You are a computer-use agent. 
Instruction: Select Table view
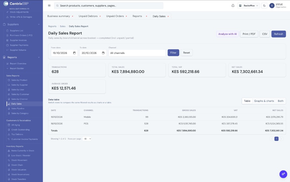(247, 101)
